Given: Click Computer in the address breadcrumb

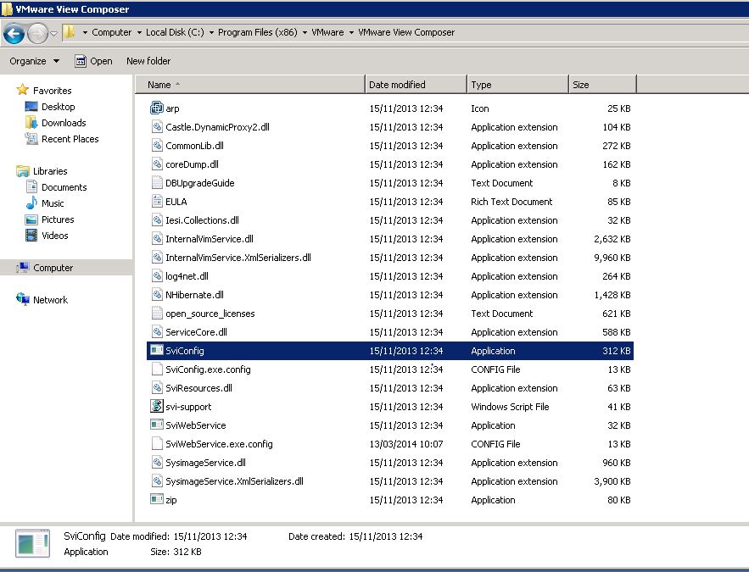Looking at the screenshot, I should pos(111,32).
